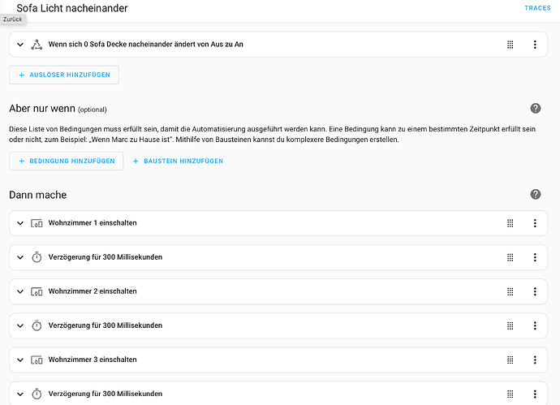Expand the first Verzögerung 300 Millisekunden action
Screen dimensions: 560x405
click(x=20, y=257)
